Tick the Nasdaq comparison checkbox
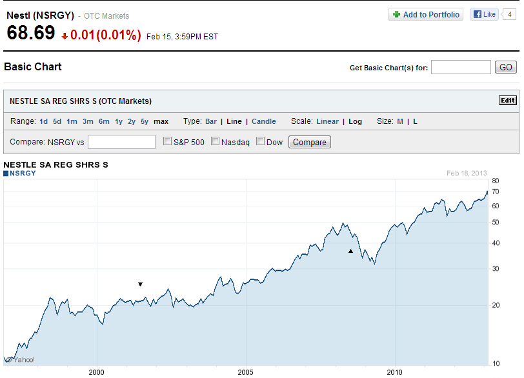 tap(216, 141)
